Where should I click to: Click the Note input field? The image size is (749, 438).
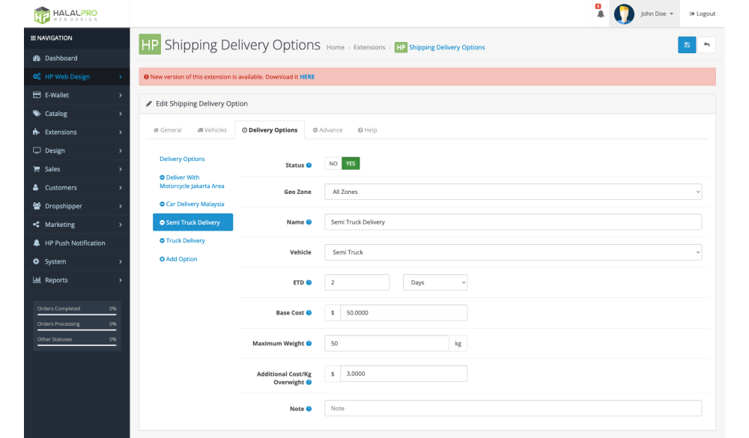pos(512,409)
